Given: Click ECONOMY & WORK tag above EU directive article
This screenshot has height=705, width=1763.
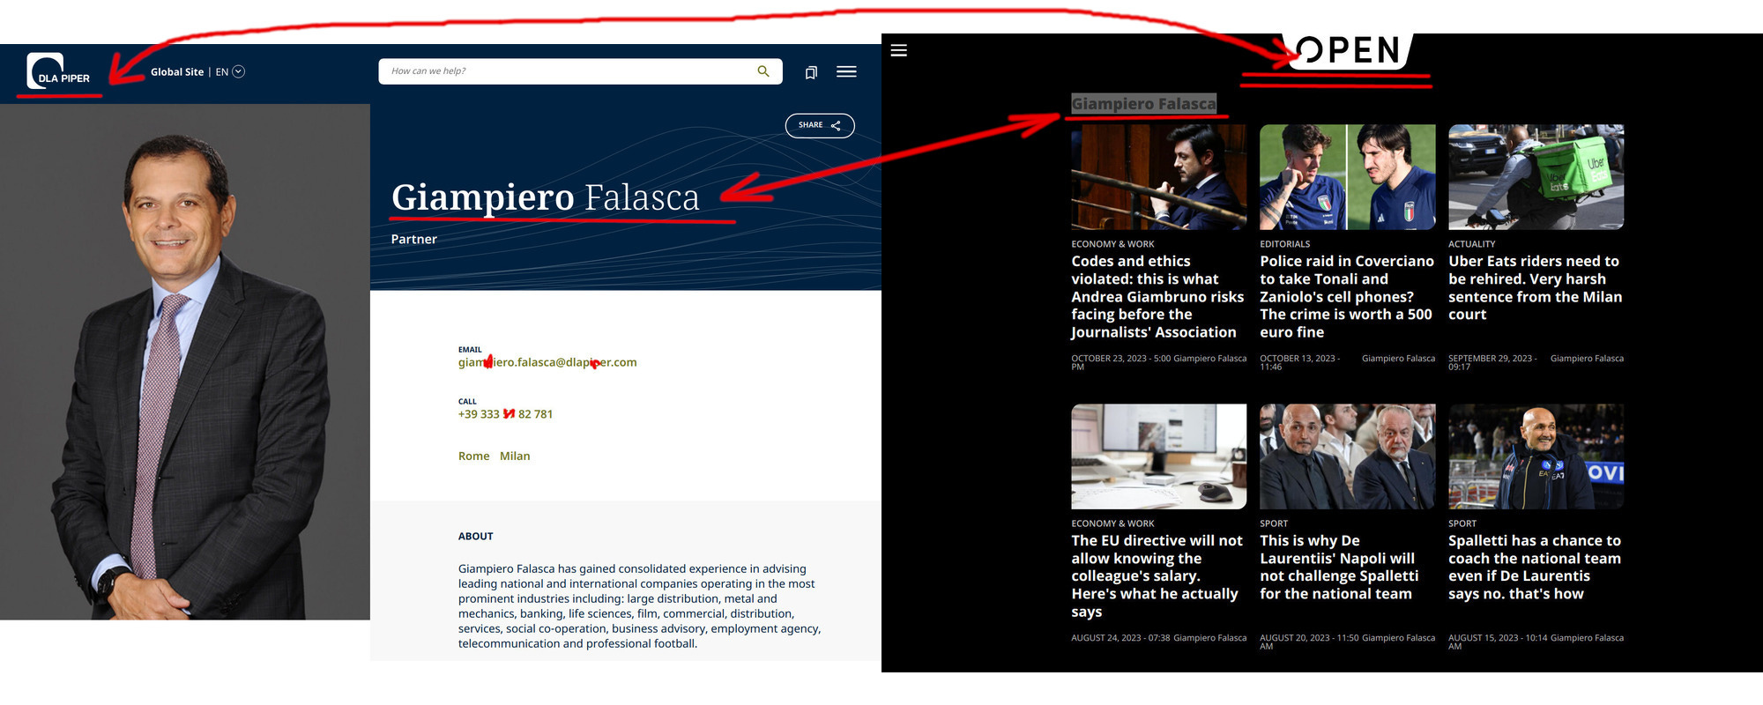Looking at the screenshot, I should [x=1112, y=523].
